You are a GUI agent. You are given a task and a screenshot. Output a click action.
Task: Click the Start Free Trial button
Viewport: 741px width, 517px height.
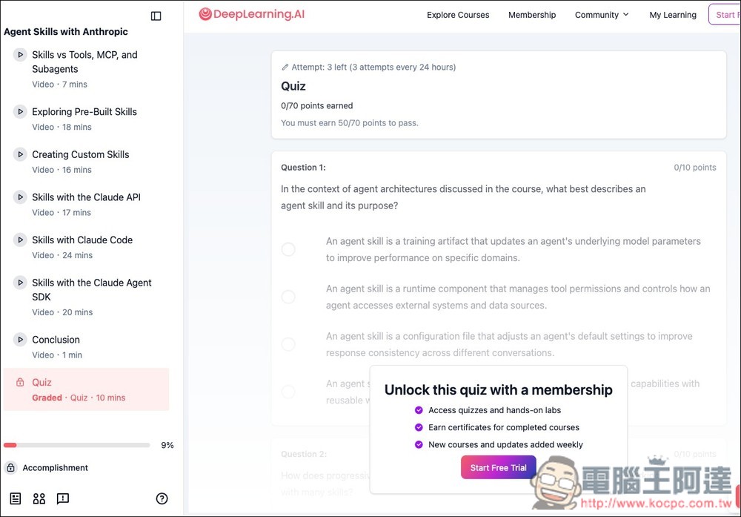point(498,468)
